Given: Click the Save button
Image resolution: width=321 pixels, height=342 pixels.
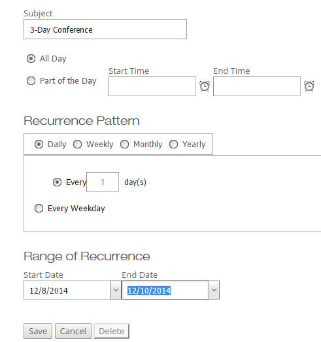Looking at the screenshot, I should tap(38, 331).
